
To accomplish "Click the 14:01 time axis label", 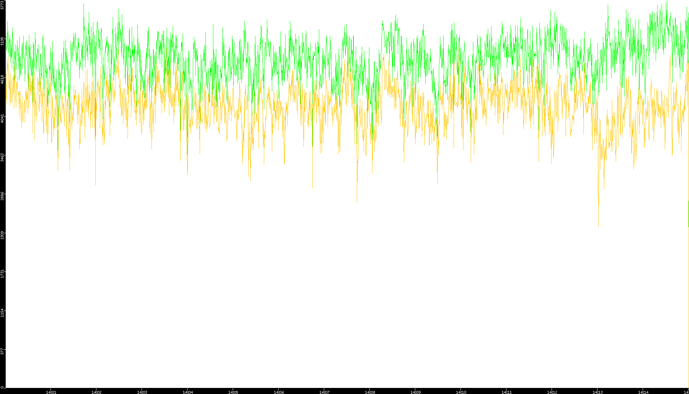I will pos(51,392).
